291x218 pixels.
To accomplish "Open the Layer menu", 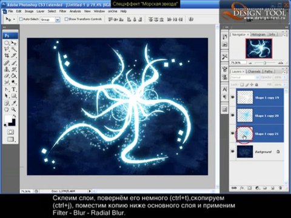I will 41,12.
